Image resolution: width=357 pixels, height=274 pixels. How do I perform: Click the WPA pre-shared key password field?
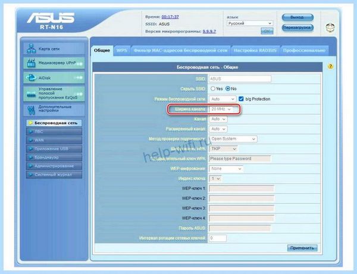(240, 159)
